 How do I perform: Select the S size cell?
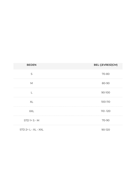click(32, 74)
